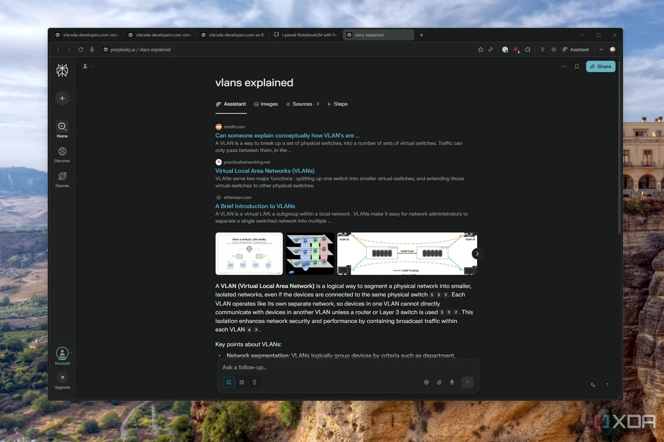
Task: Switch to the Steps tab
Action: (x=337, y=104)
